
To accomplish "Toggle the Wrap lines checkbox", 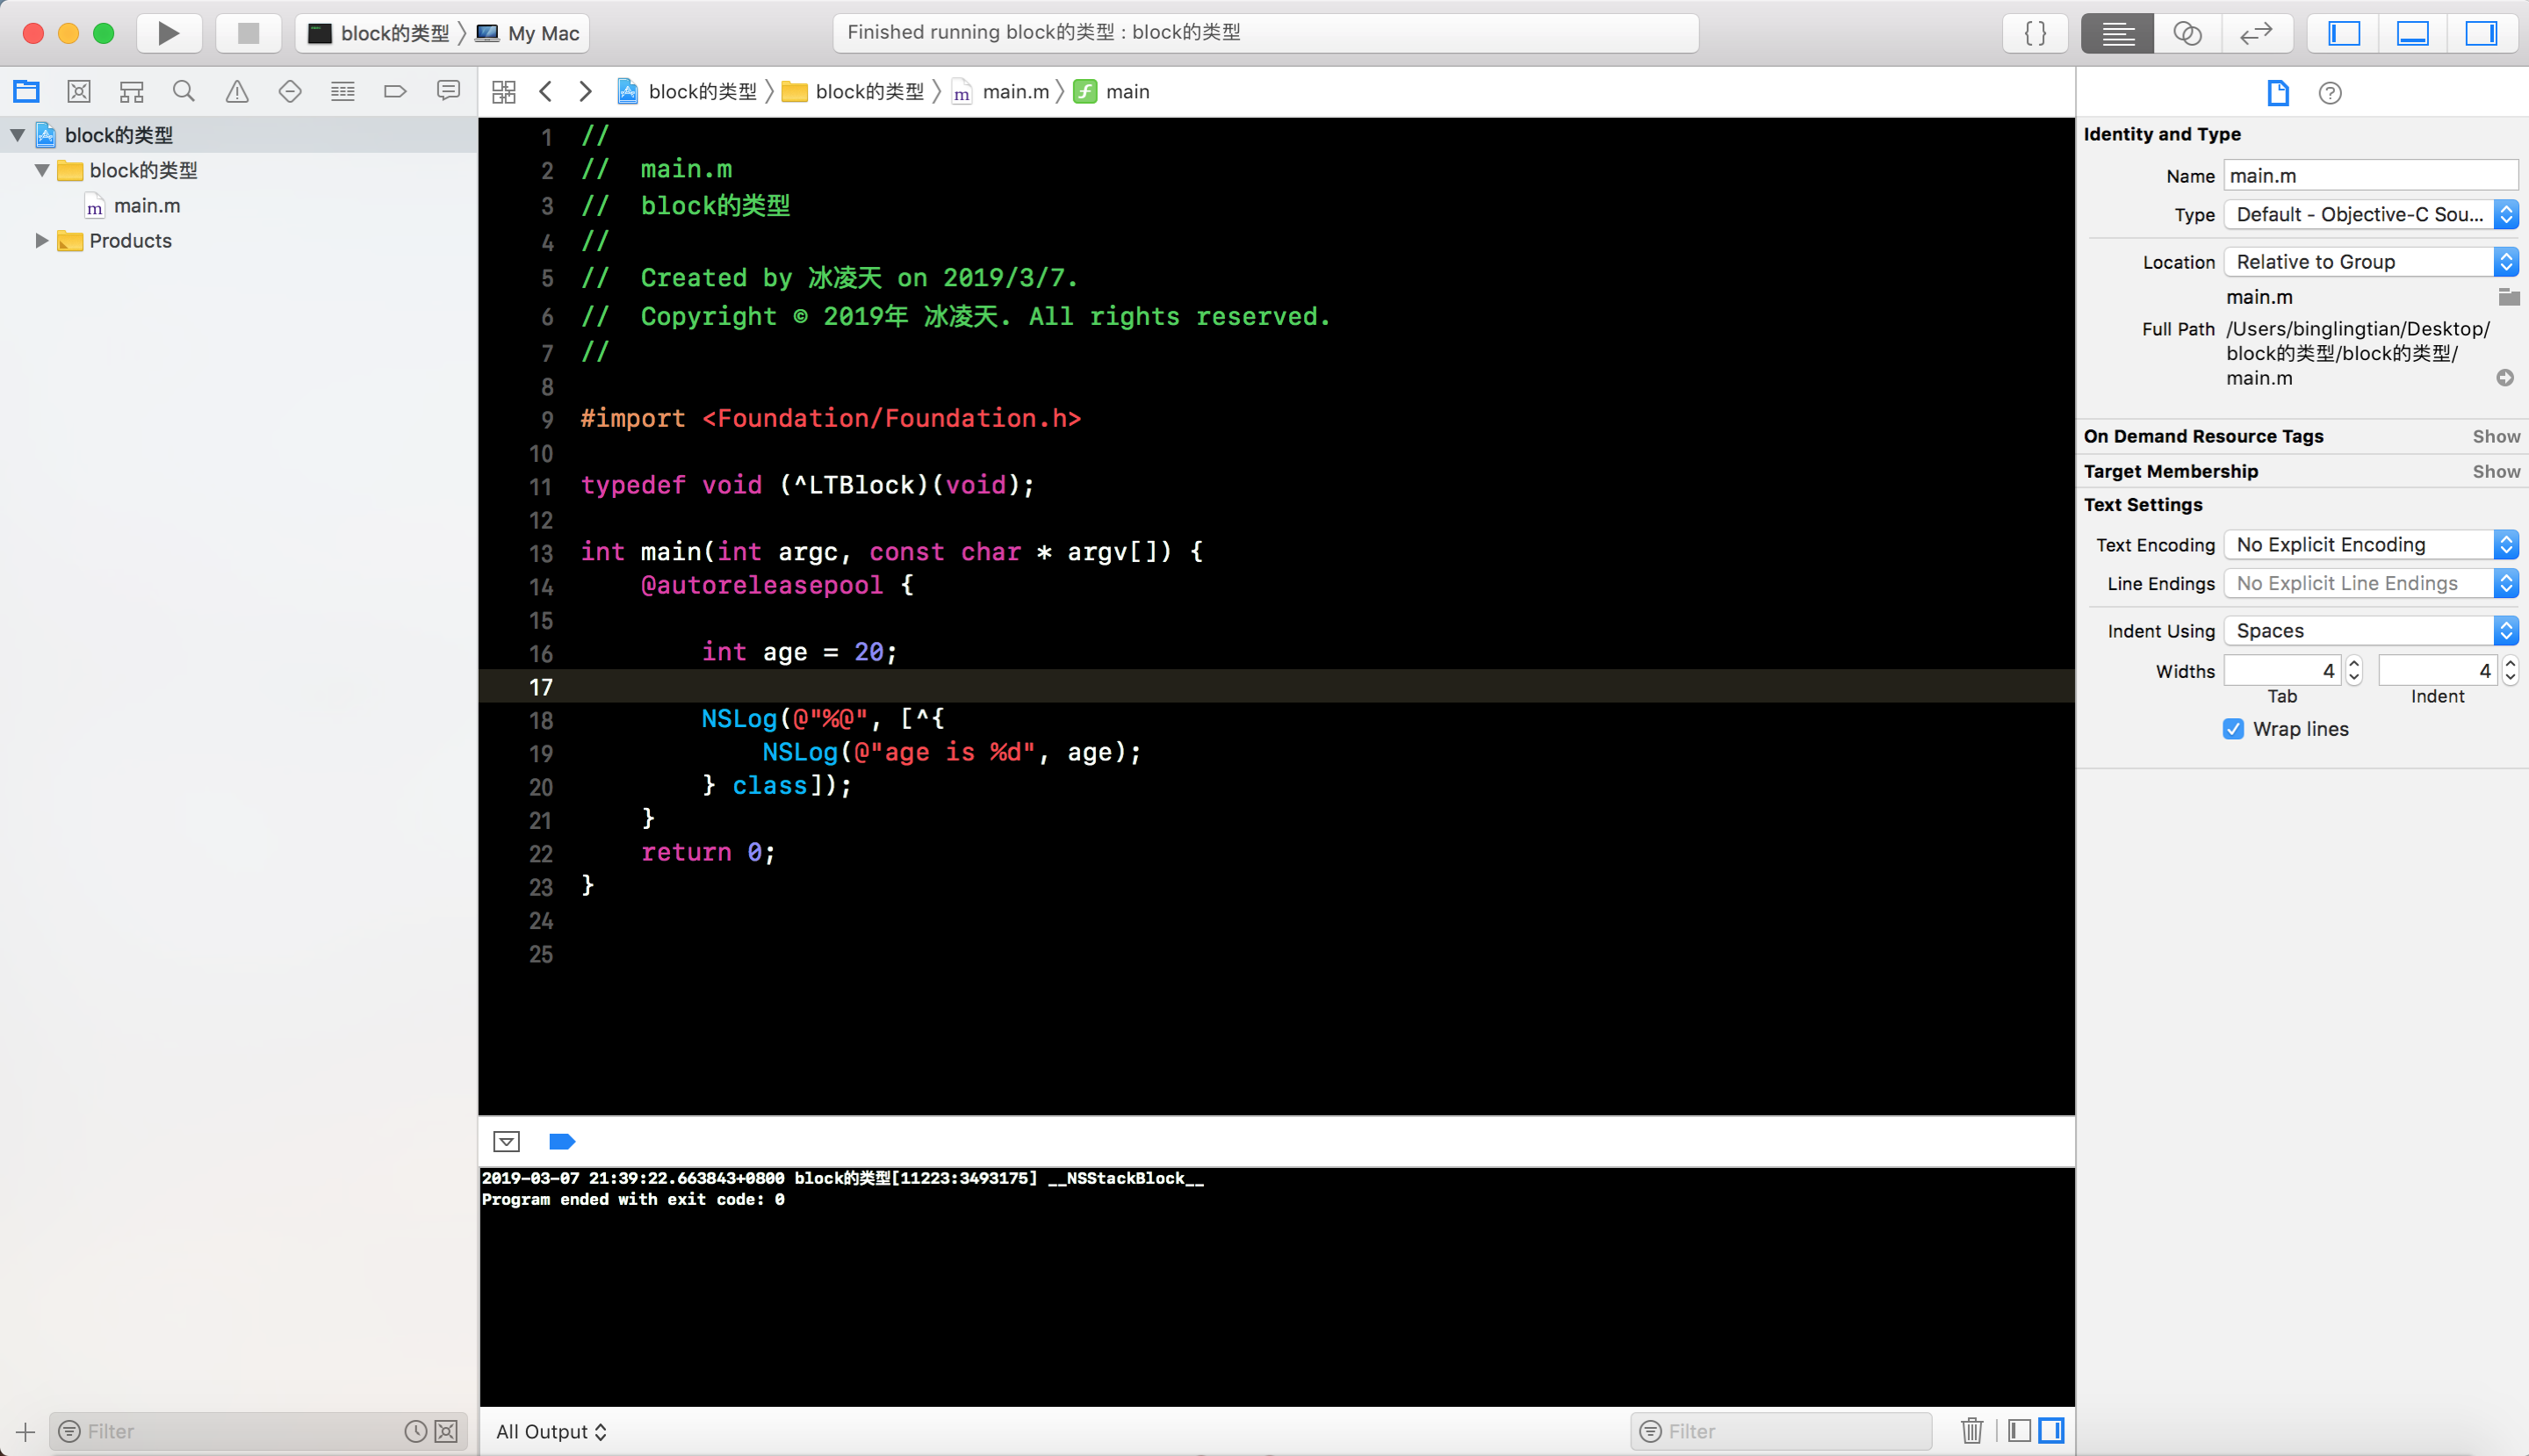I will pos(2233,729).
